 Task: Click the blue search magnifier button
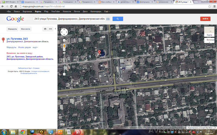118,19
